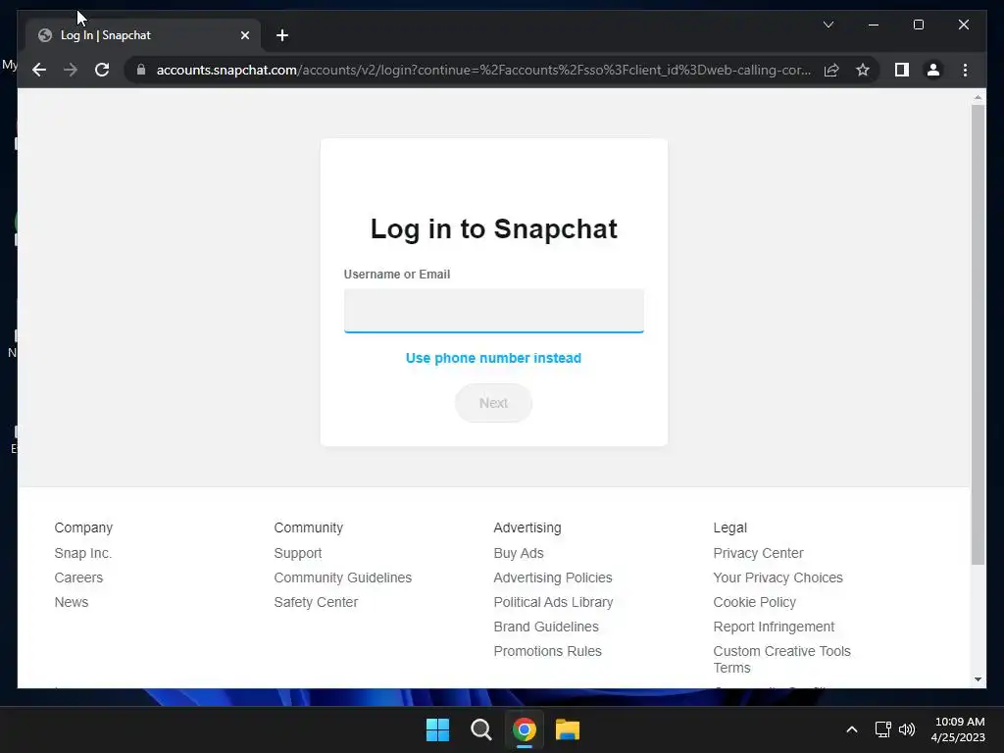This screenshot has width=1004, height=753.
Task: Open Report Infringement
Action: tap(774, 627)
